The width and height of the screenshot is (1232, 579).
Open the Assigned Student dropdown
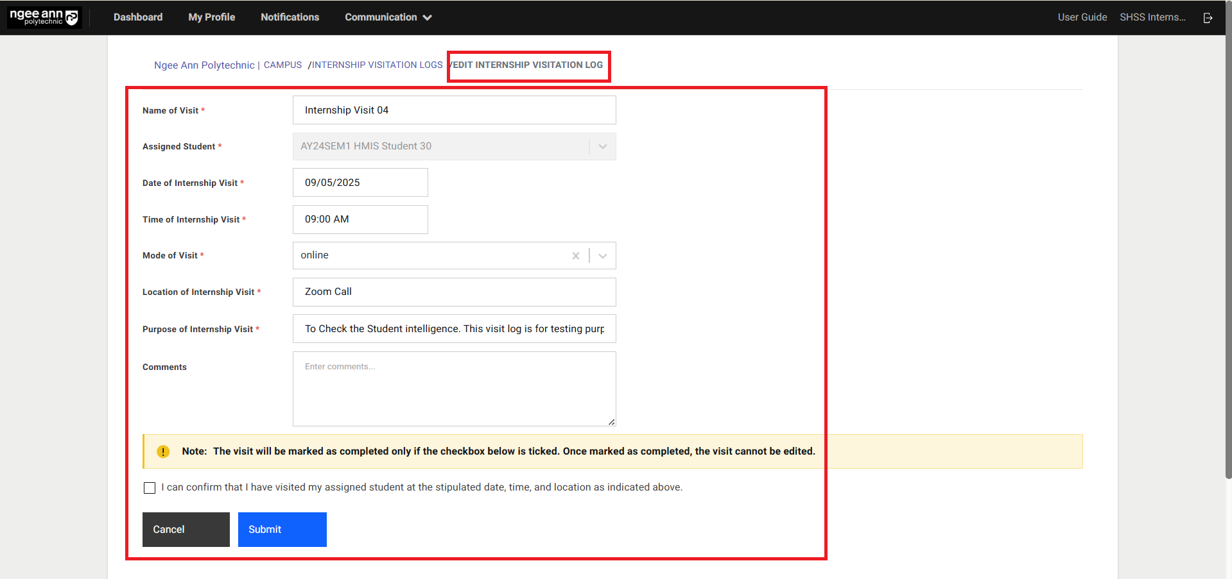(602, 146)
